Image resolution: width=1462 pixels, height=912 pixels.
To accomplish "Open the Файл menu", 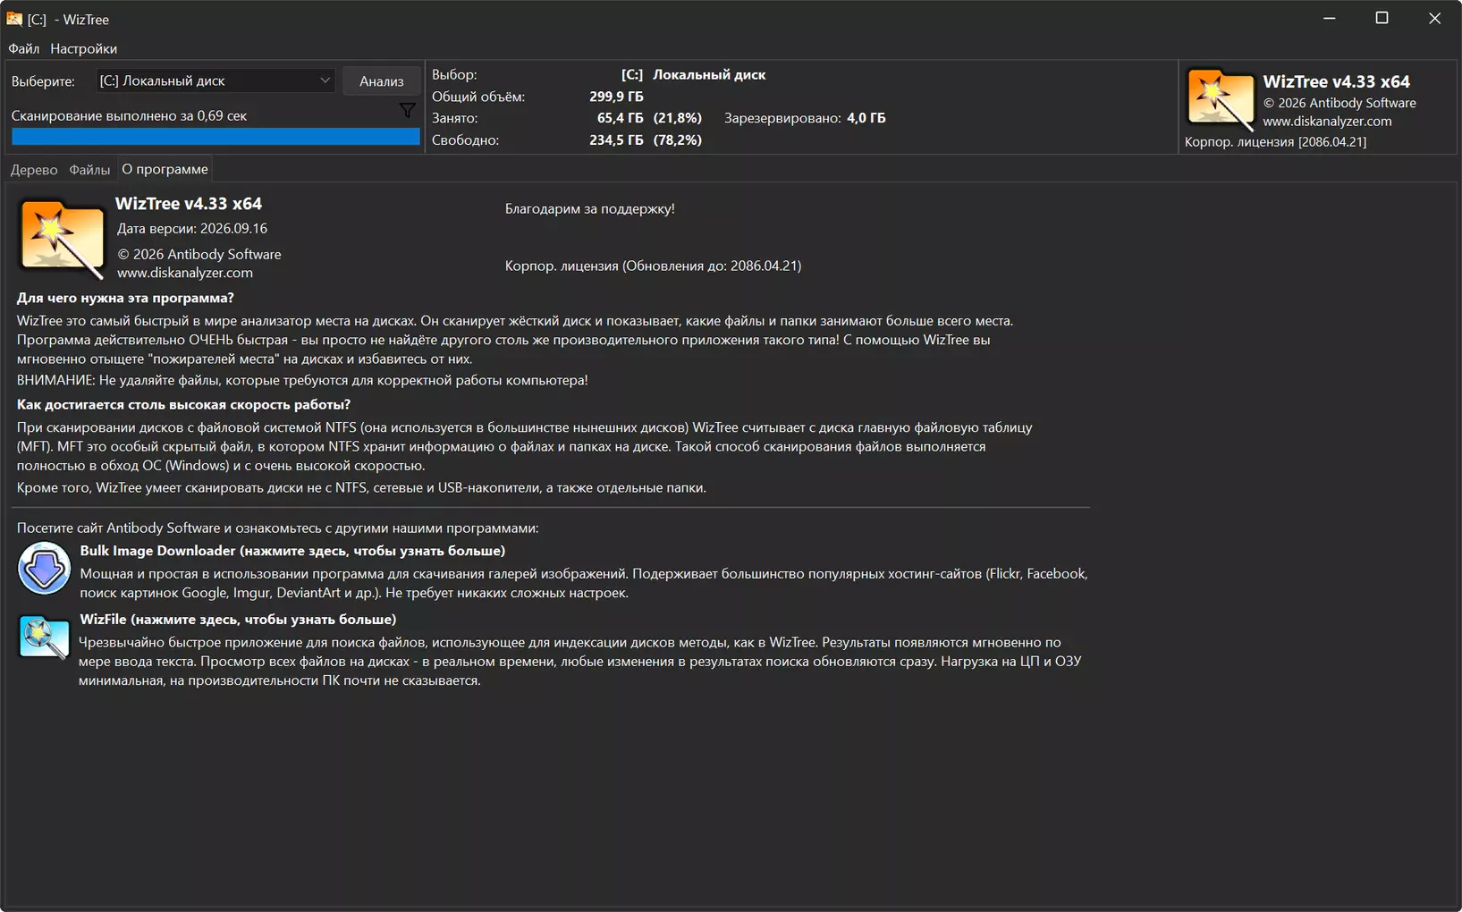I will [x=24, y=48].
